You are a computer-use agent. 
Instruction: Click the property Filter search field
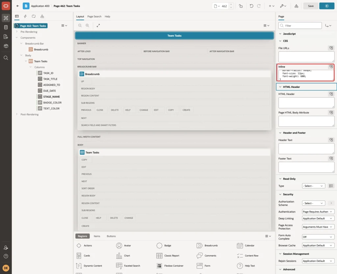[x=300, y=26]
